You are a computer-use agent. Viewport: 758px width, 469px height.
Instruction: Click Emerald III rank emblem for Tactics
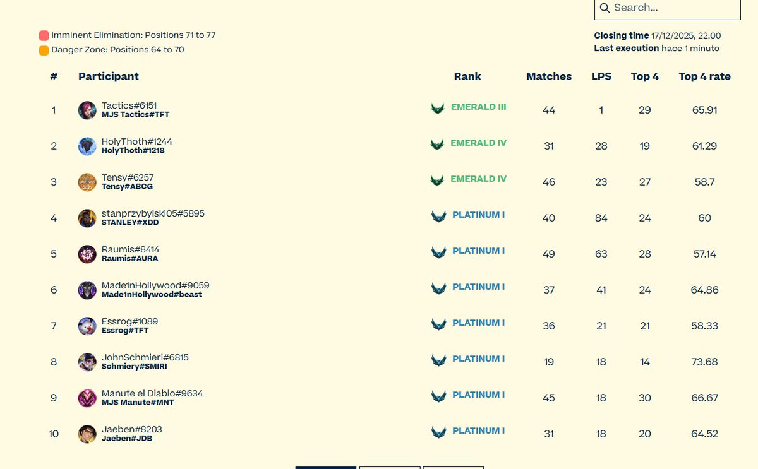tap(437, 109)
